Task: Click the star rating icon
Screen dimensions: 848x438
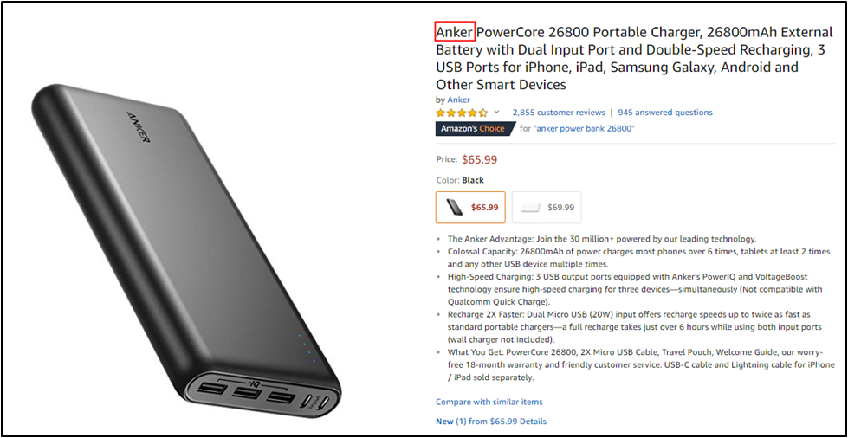Action: point(462,113)
